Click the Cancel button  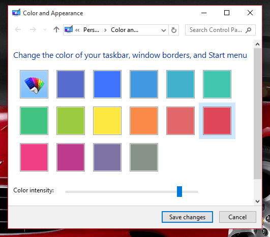(237, 217)
